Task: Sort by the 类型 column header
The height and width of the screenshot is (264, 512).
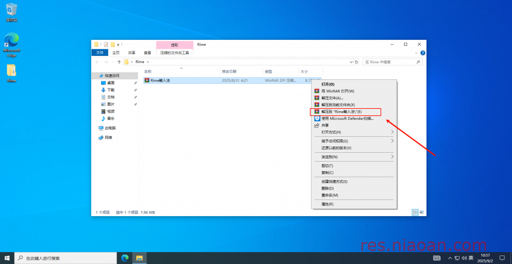Action: pos(281,71)
